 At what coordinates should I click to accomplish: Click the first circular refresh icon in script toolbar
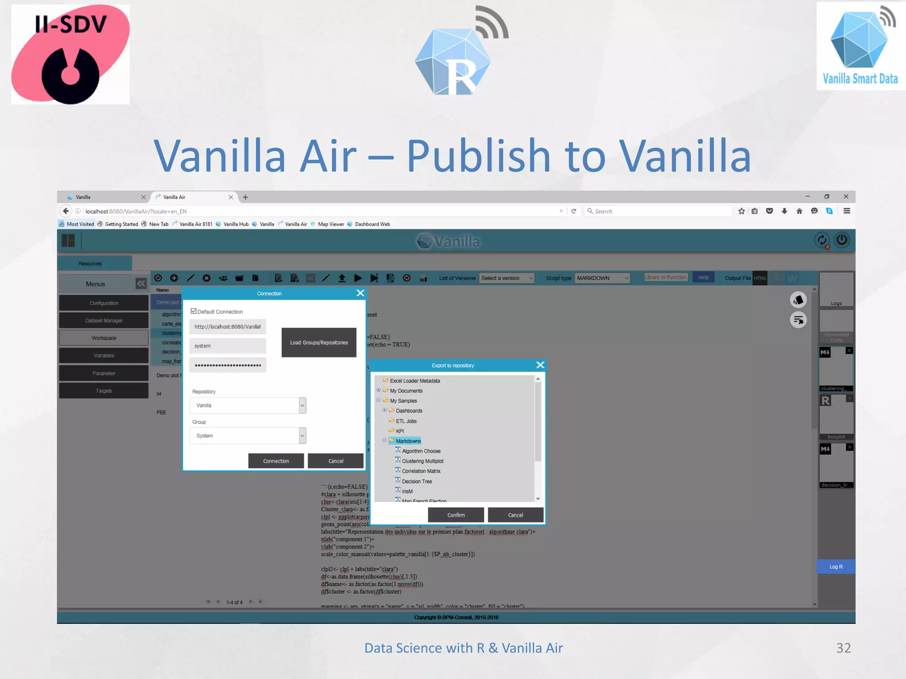pos(158,278)
